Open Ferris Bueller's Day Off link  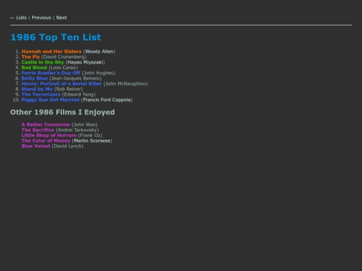pyautogui.click(x=51, y=73)
